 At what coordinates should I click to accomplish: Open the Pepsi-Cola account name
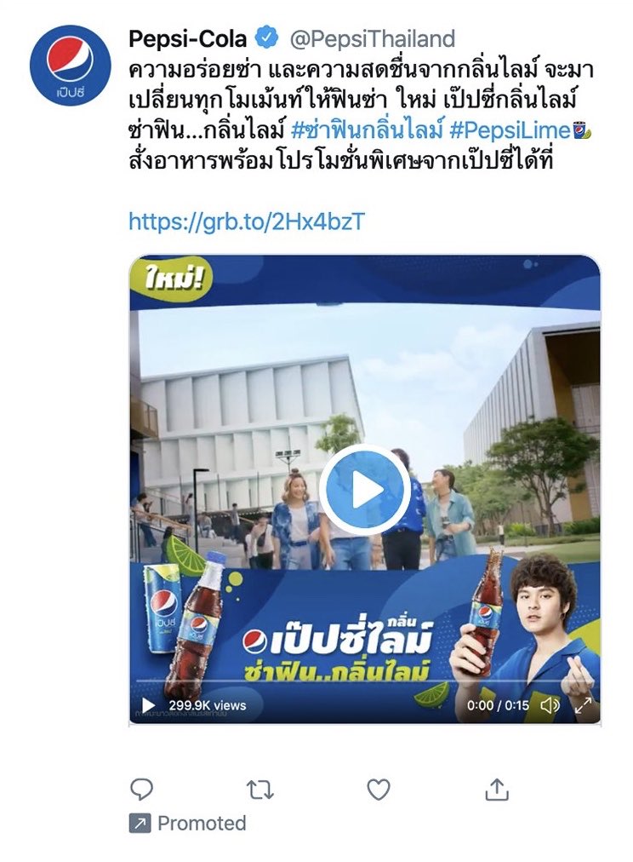[x=187, y=39]
